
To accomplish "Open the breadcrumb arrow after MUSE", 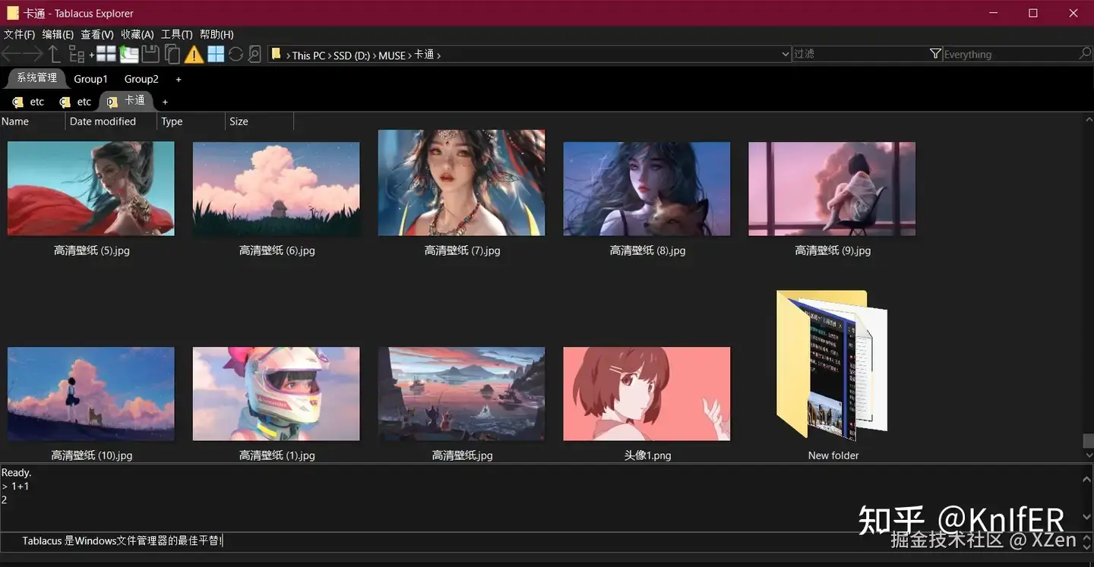I will point(411,55).
